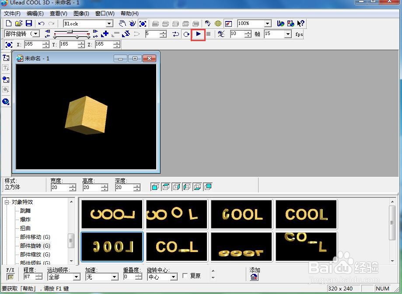Open the 加速 无 dropdown
Viewport: 402px width, 294px height.
pyautogui.click(x=115, y=277)
